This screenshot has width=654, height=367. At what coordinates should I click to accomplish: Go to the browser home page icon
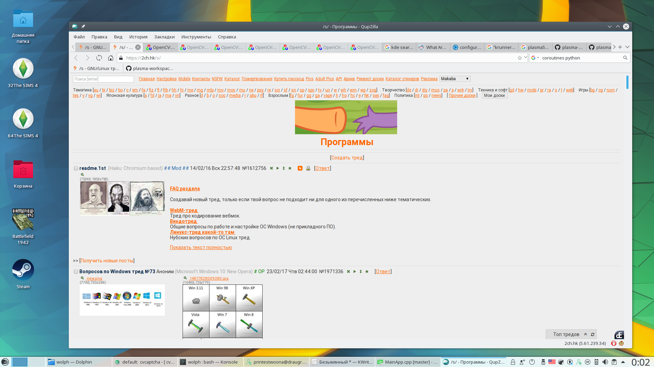(x=111, y=58)
